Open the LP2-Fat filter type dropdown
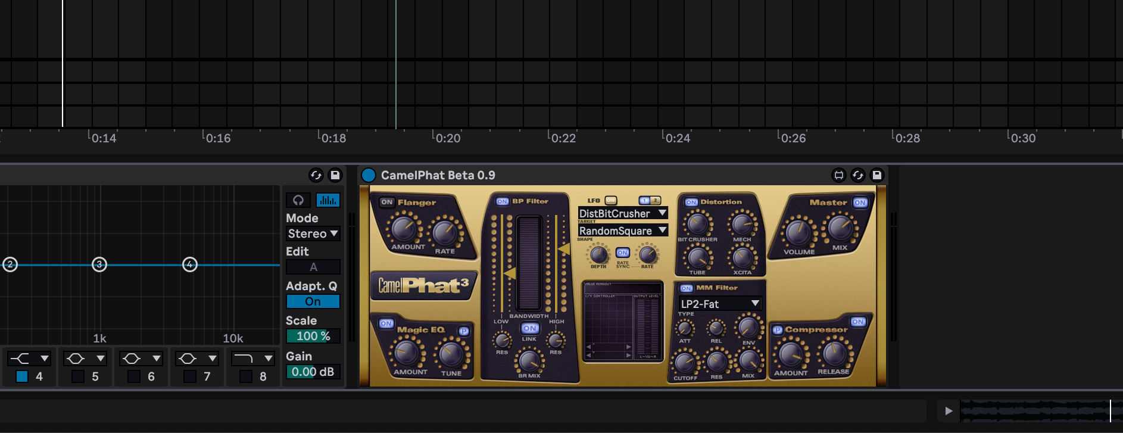The width and height of the screenshot is (1123, 433). click(x=720, y=304)
